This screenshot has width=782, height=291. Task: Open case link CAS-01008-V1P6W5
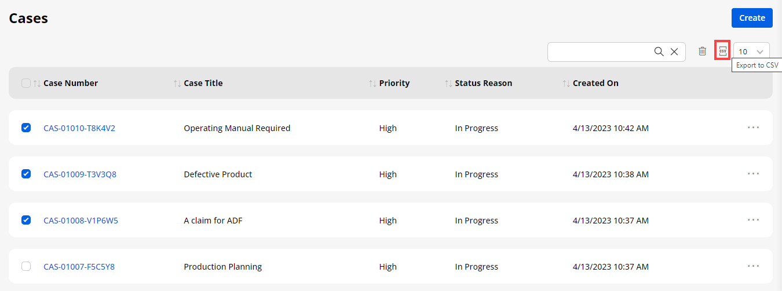click(81, 221)
